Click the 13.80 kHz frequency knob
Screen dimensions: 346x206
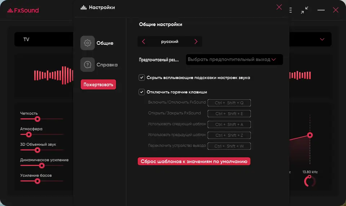[310, 181]
